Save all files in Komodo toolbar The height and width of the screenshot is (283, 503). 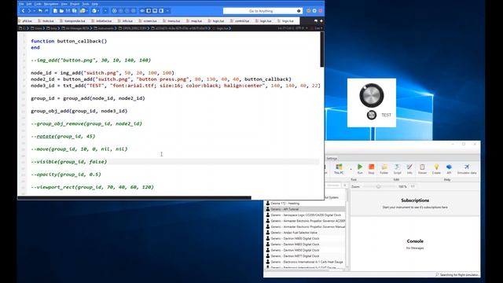coord(74,11)
